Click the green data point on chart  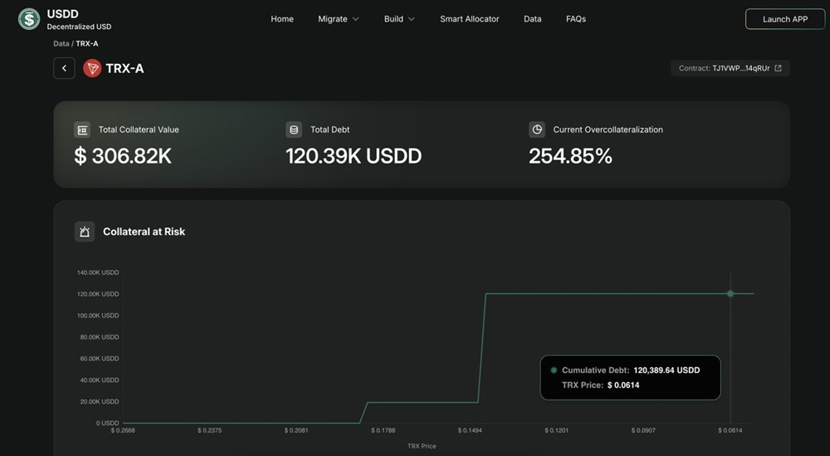730,293
